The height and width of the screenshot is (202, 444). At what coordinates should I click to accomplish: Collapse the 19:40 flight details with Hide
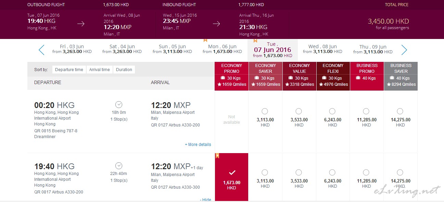tap(205, 200)
